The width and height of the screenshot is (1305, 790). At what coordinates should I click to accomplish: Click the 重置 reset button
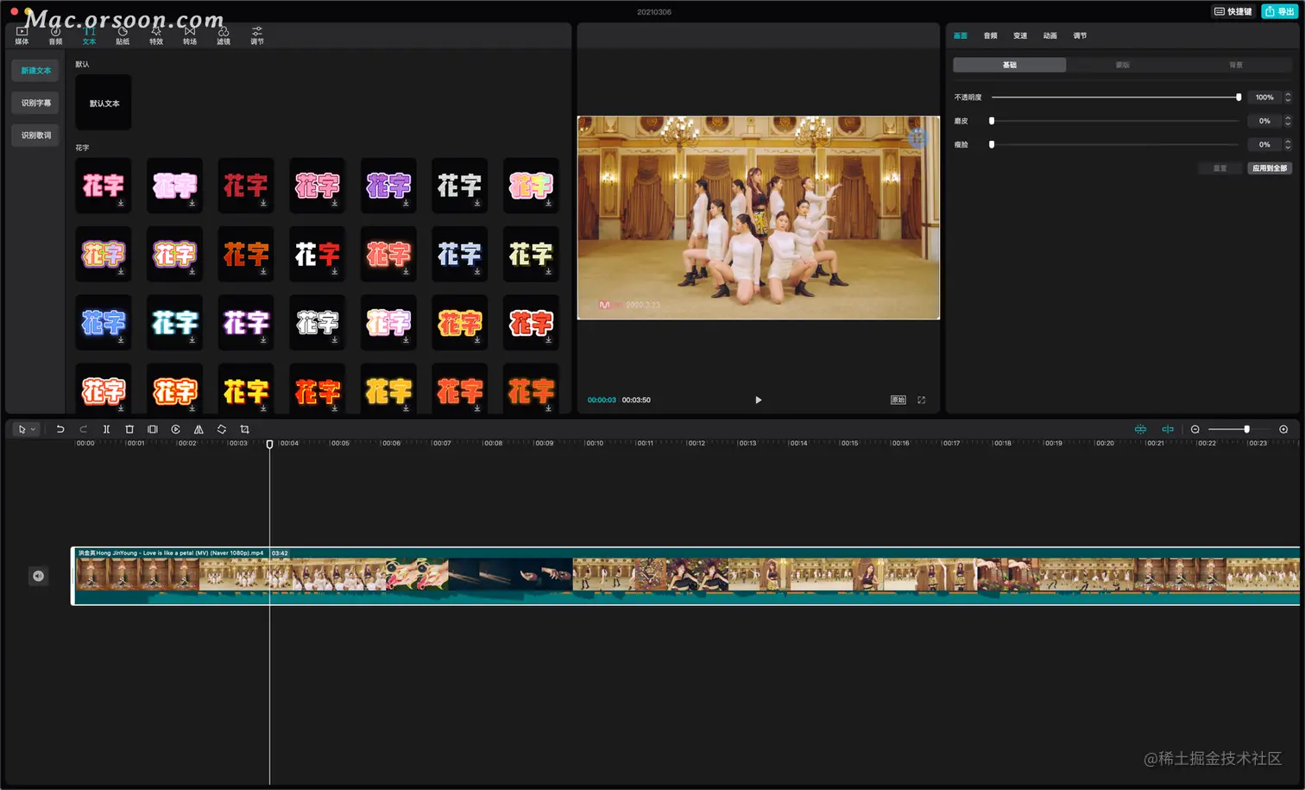pyautogui.click(x=1220, y=168)
